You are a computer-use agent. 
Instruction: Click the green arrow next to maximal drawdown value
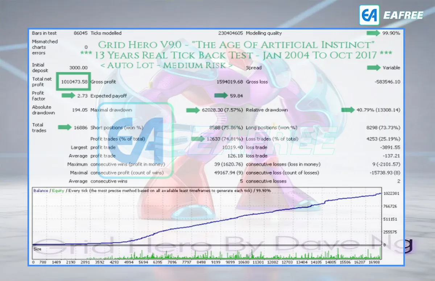click(x=193, y=110)
